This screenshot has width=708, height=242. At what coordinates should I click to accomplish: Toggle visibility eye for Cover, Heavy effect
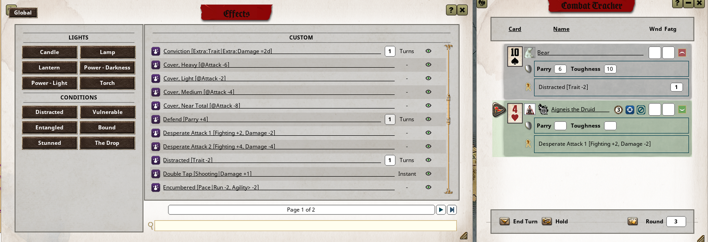click(428, 65)
